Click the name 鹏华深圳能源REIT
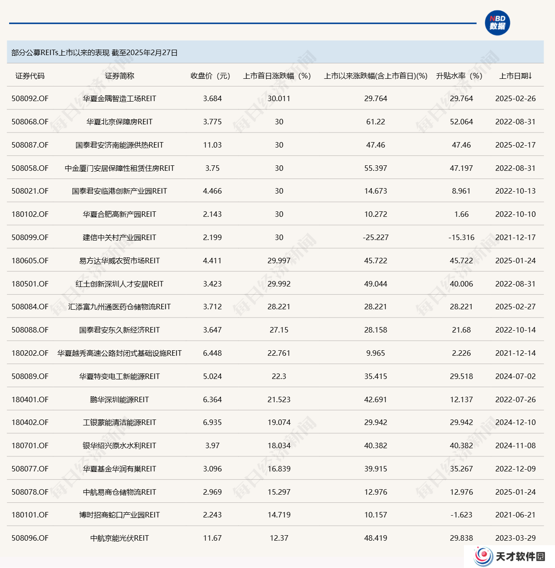The image size is (555, 568). point(119,400)
